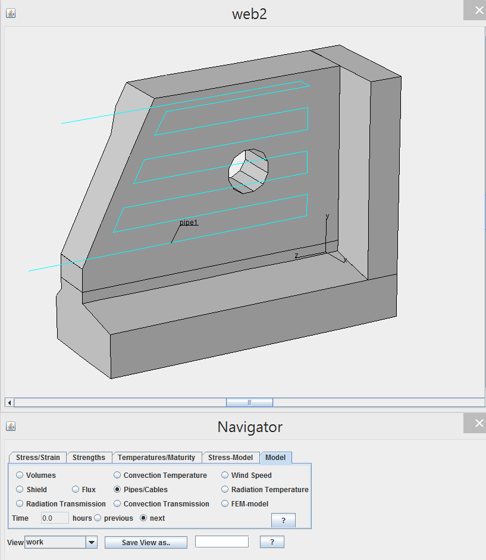Choose the Pipes/Cables radio button
This screenshot has height=560, width=486.
(117, 489)
